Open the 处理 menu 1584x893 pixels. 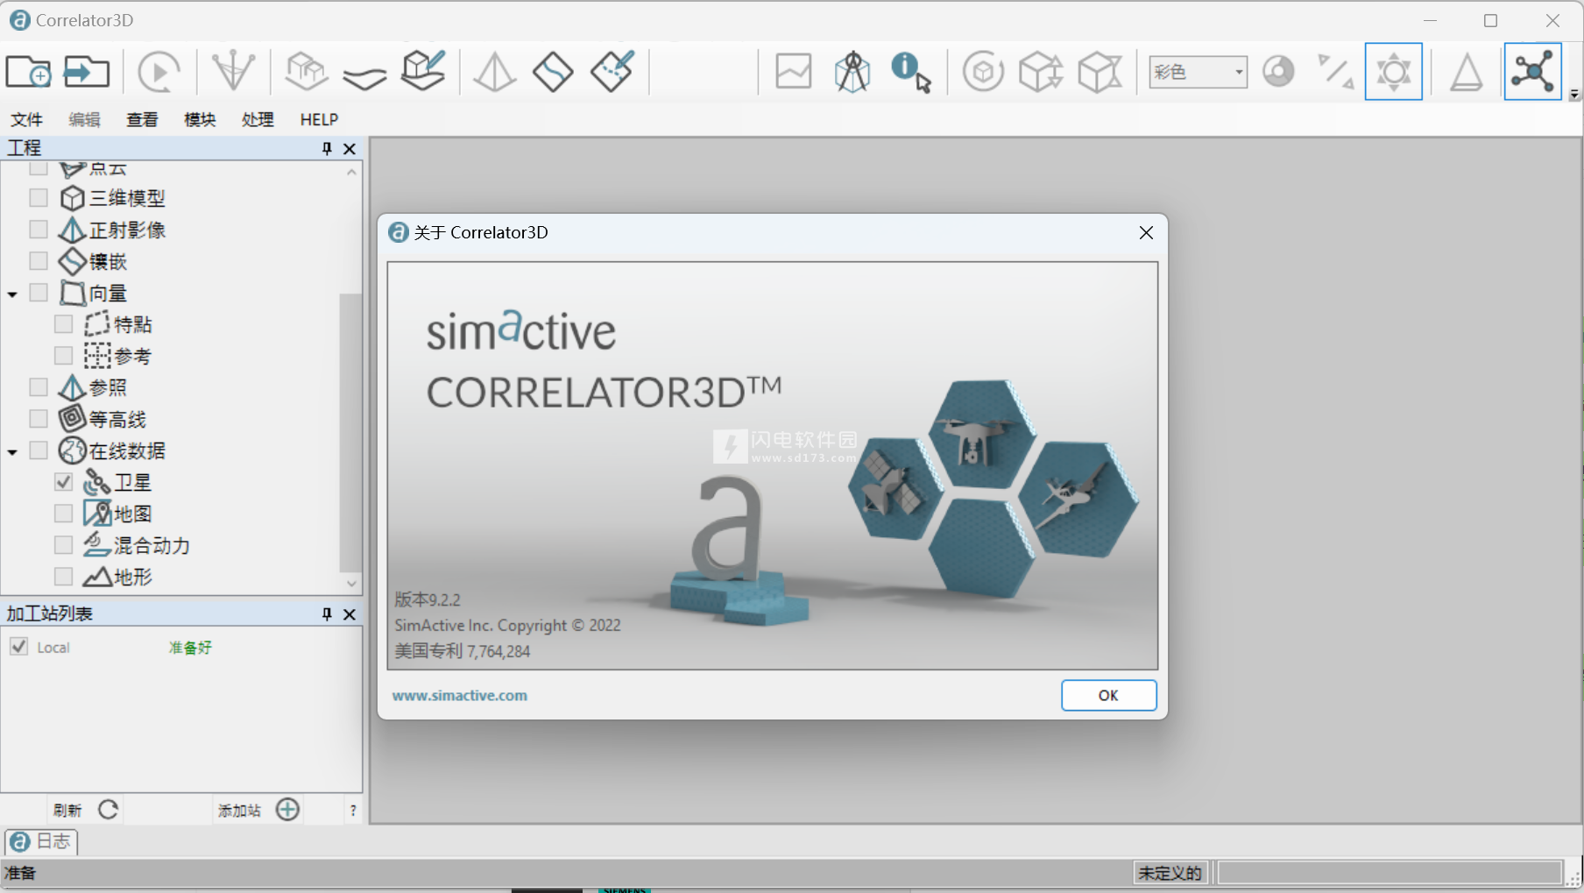258,119
